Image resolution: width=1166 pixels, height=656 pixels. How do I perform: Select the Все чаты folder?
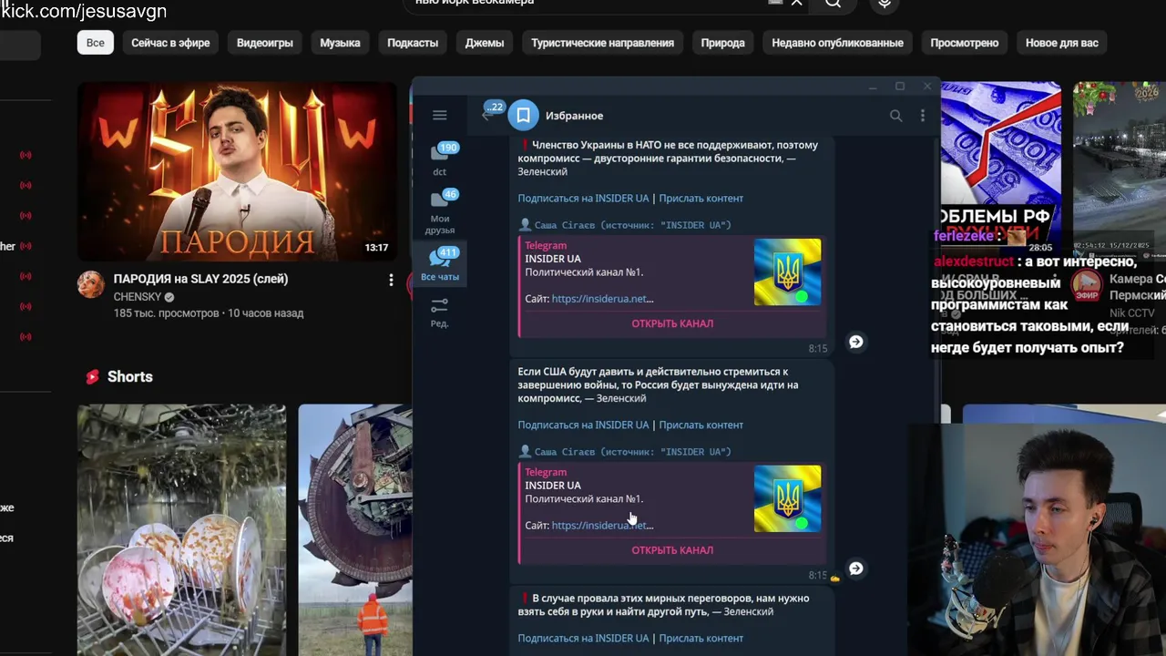click(440, 264)
